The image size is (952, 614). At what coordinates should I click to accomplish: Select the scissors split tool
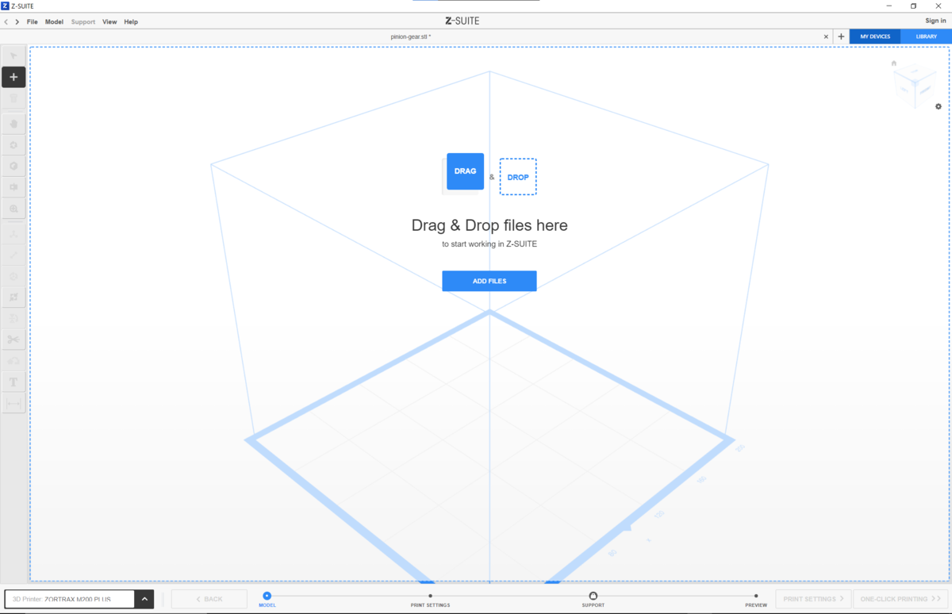(13, 340)
